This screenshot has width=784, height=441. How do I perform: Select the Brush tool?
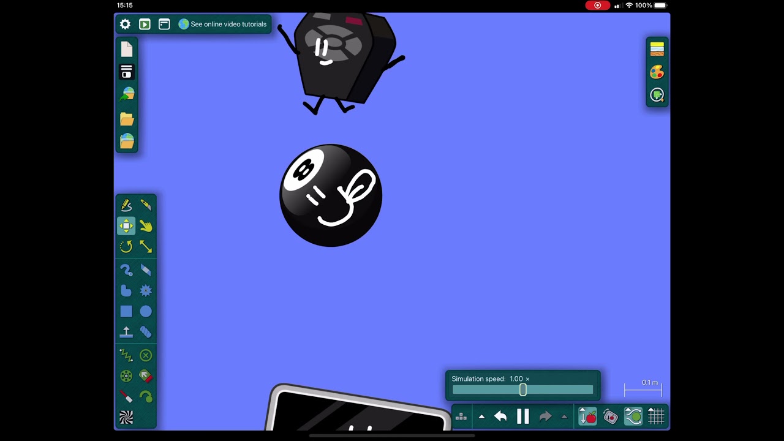click(126, 269)
